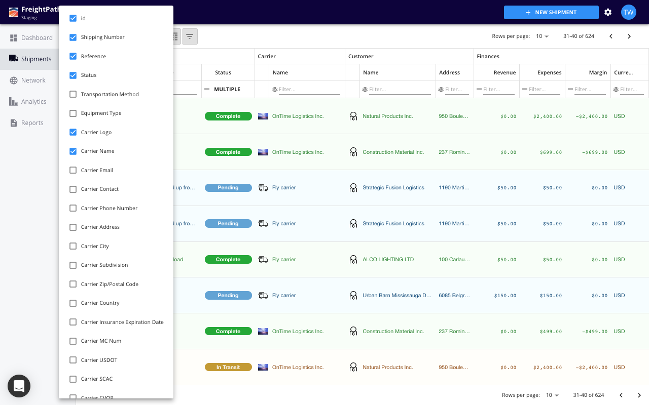The image size is (649, 405).
Task: Go to the Dashboard section
Action: pos(35,37)
